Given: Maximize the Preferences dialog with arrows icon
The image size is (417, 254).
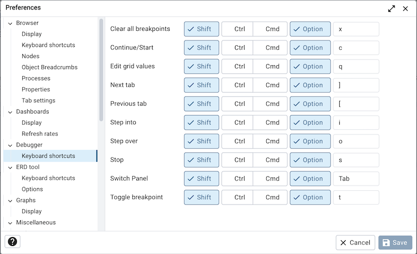Looking at the screenshot, I should point(391,9).
